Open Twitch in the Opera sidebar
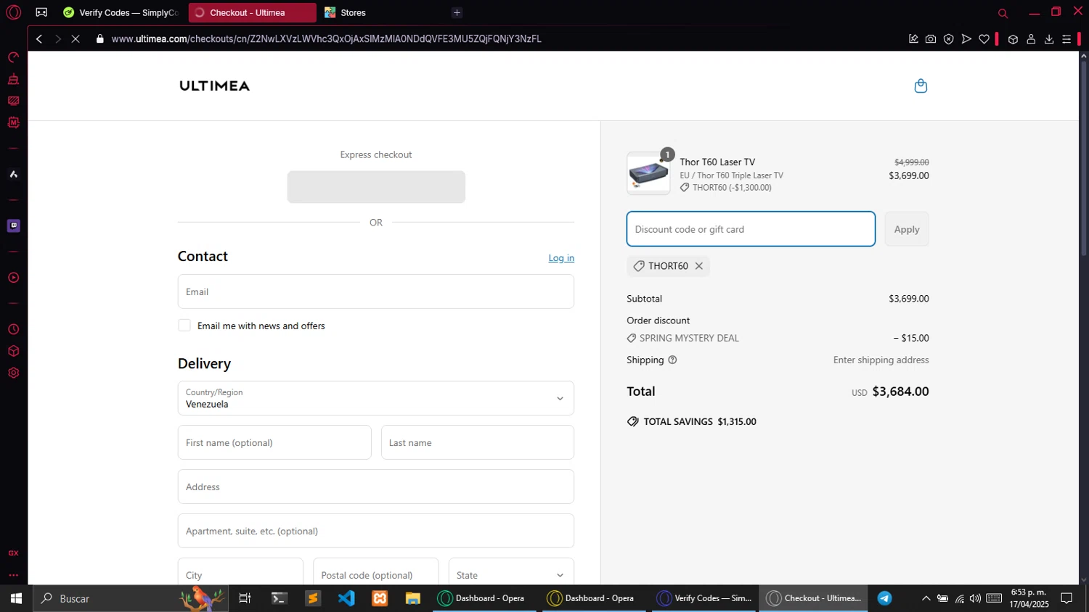This screenshot has width=1089, height=612. 13,226
